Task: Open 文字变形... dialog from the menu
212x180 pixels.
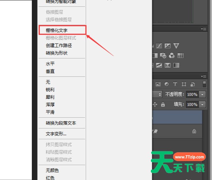Action: (x=56, y=134)
